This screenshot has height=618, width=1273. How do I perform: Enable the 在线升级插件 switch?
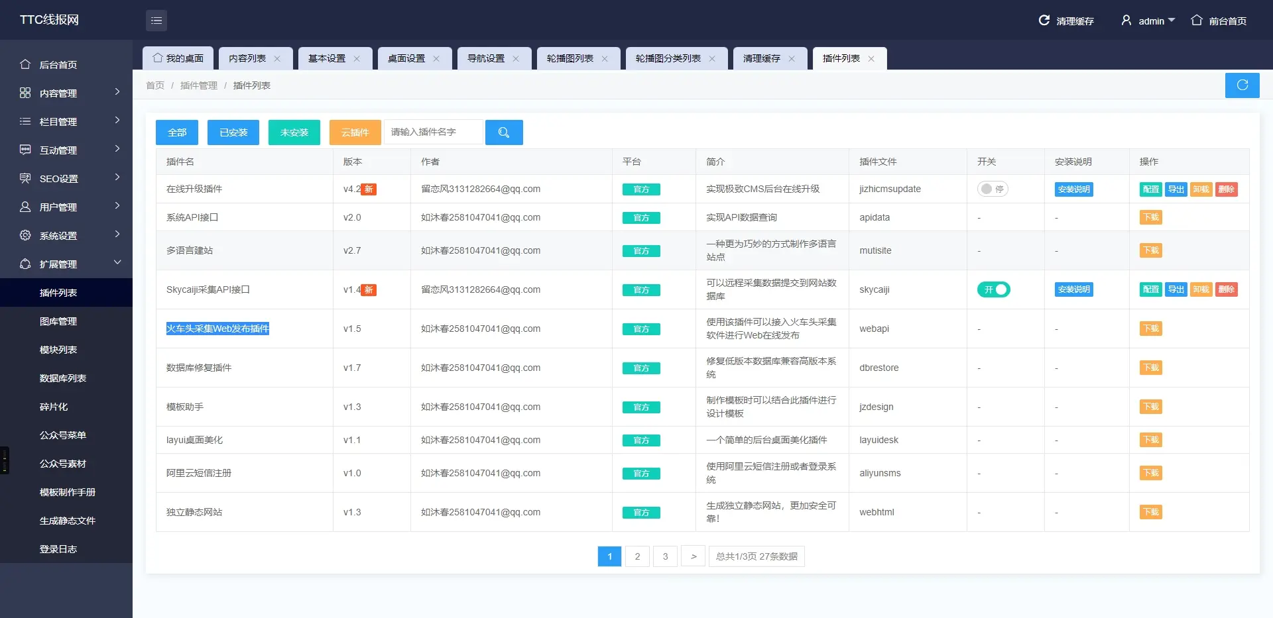[993, 189]
